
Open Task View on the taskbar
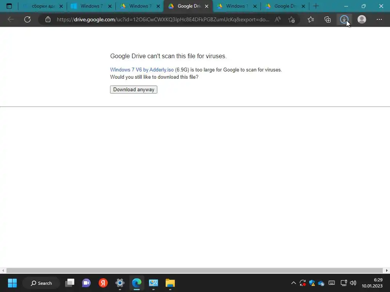click(70, 283)
